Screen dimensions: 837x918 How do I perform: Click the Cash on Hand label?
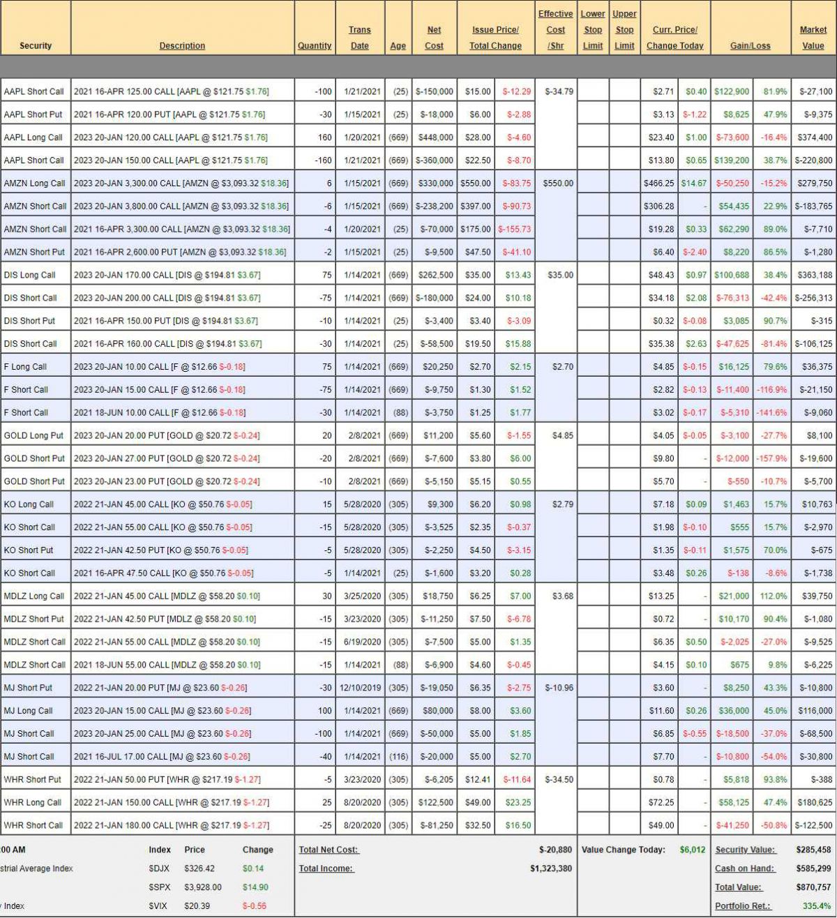[x=744, y=869]
